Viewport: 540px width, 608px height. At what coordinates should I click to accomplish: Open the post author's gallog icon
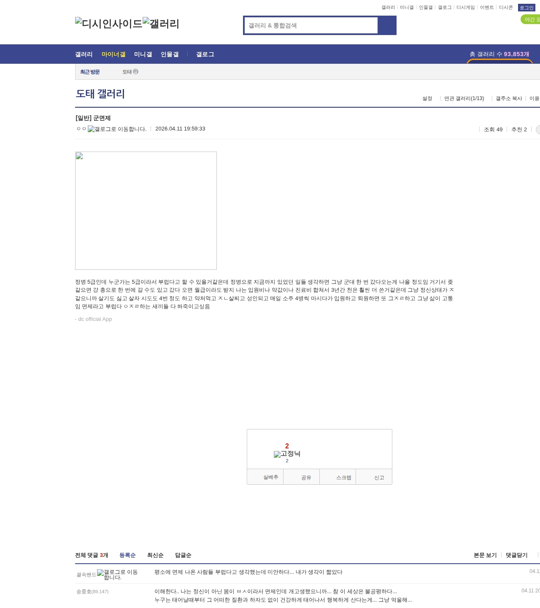coord(117,129)
